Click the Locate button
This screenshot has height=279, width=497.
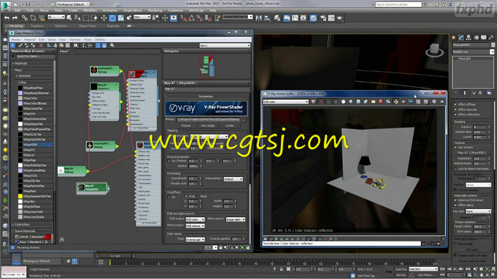(x=229, y=126)
